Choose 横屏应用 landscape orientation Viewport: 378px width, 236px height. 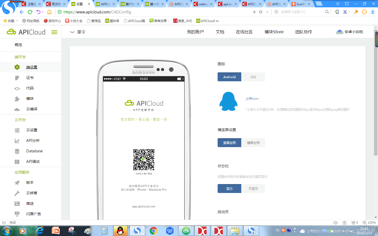[x=253, y=143]
